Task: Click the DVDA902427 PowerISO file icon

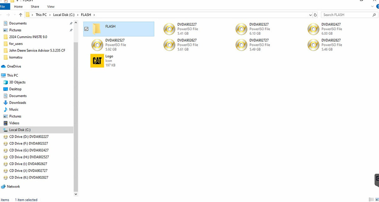Action: pyautogui.click(x=313, y=29)
